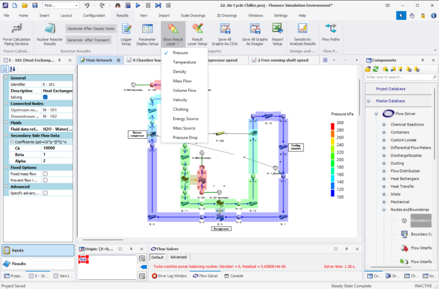The width and height of the screenshot is (439, 289).
Task: Click the red 300 kPa legend swatch
Action: (333, 126)
